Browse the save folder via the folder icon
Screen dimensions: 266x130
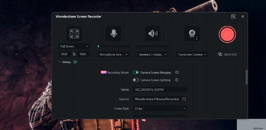pos(184,99)
